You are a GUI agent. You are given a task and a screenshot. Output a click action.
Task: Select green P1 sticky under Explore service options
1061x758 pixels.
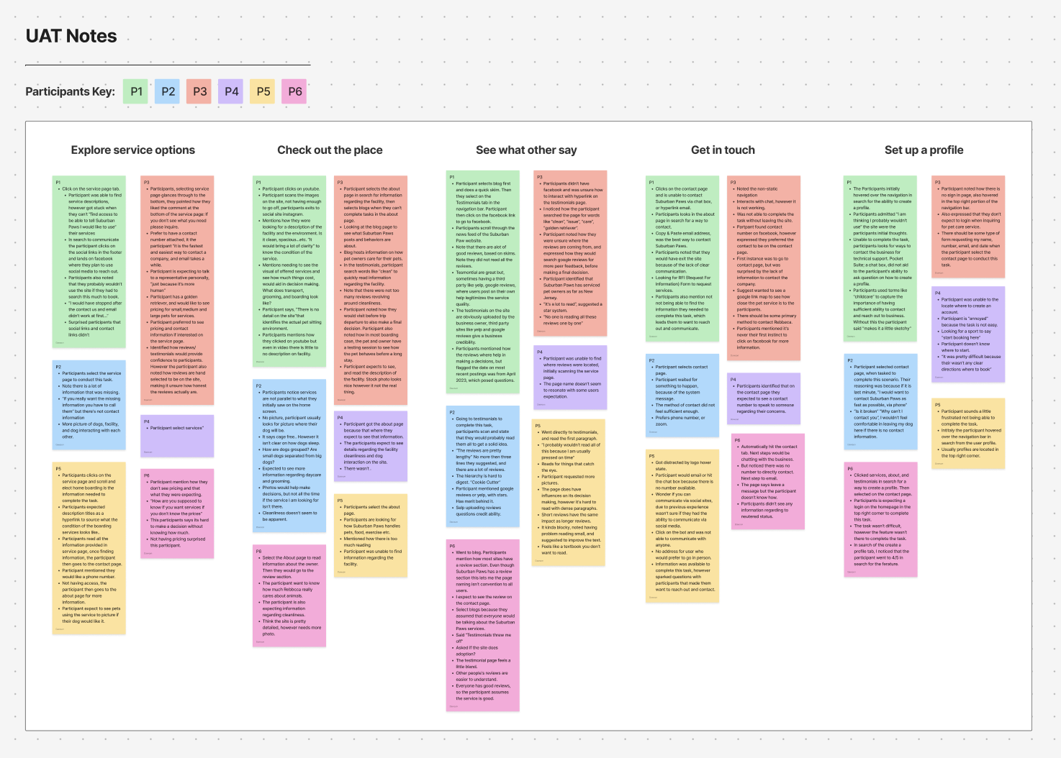(x=89, y=262)
